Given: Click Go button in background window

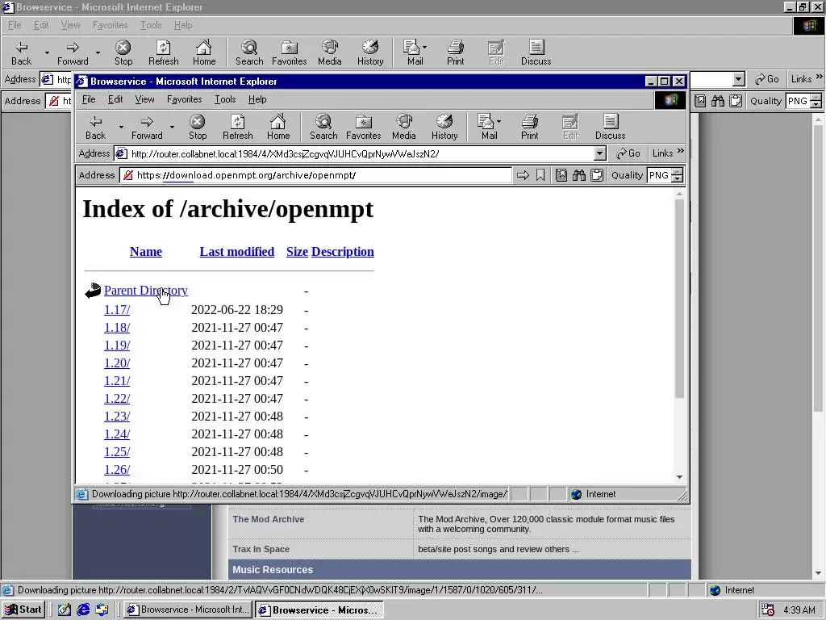Looking at the screenshot, I should point(767,79).
